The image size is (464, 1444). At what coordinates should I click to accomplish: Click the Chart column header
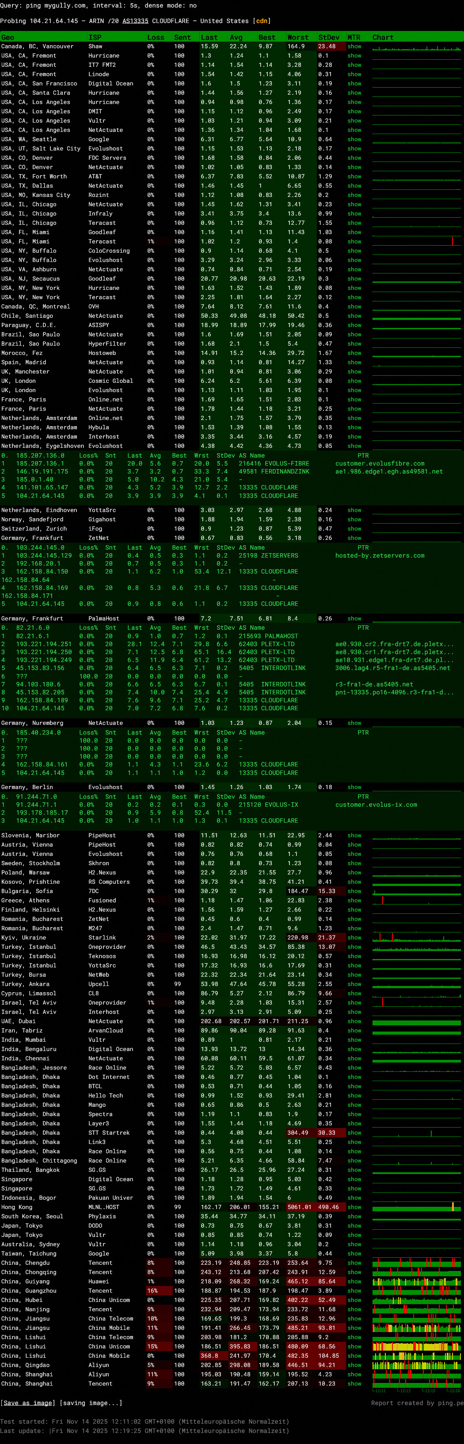[383, 38]
